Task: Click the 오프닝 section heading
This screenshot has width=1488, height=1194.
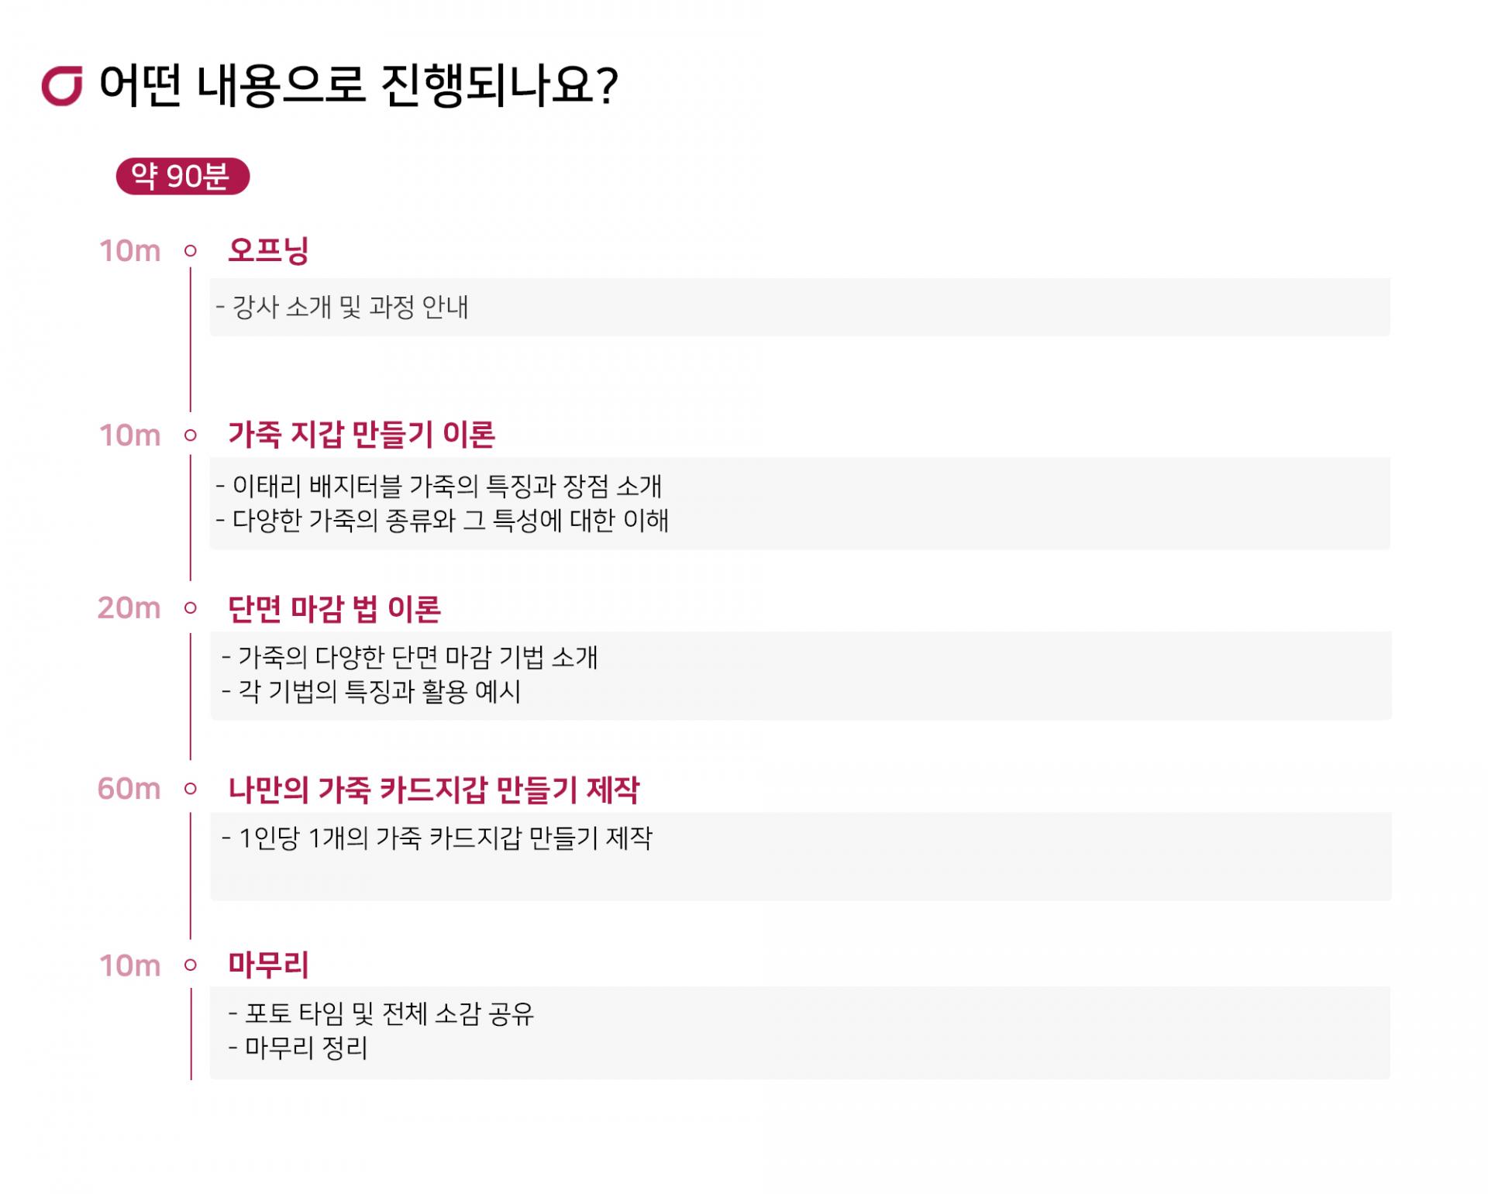Action: [x=268, y=250]
